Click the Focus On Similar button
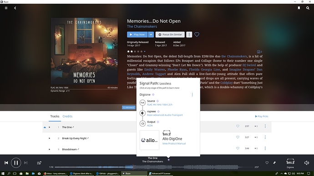The width and height of the screenshot is (314, 176). (x=170, y=34)
